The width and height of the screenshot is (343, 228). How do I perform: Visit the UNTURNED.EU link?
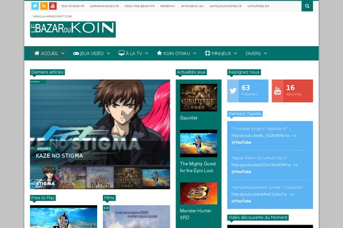point(258,6)
